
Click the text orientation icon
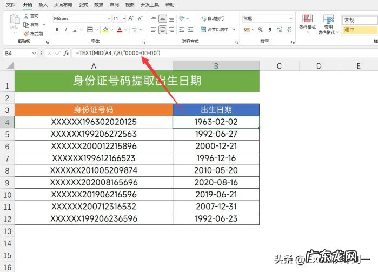(182, 18)
